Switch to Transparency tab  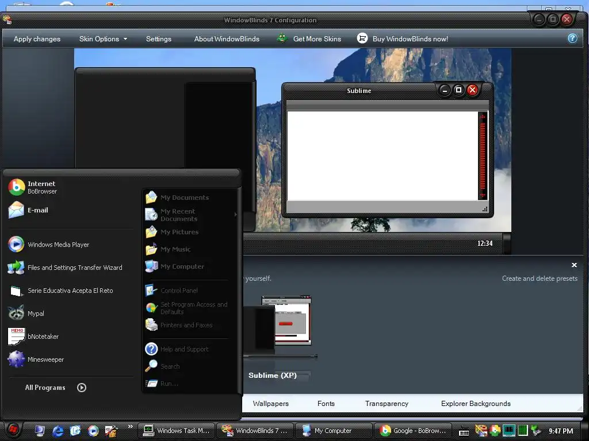click(x=387, y=404)
